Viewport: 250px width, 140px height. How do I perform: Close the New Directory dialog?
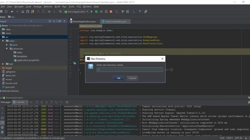coord(162,59)
